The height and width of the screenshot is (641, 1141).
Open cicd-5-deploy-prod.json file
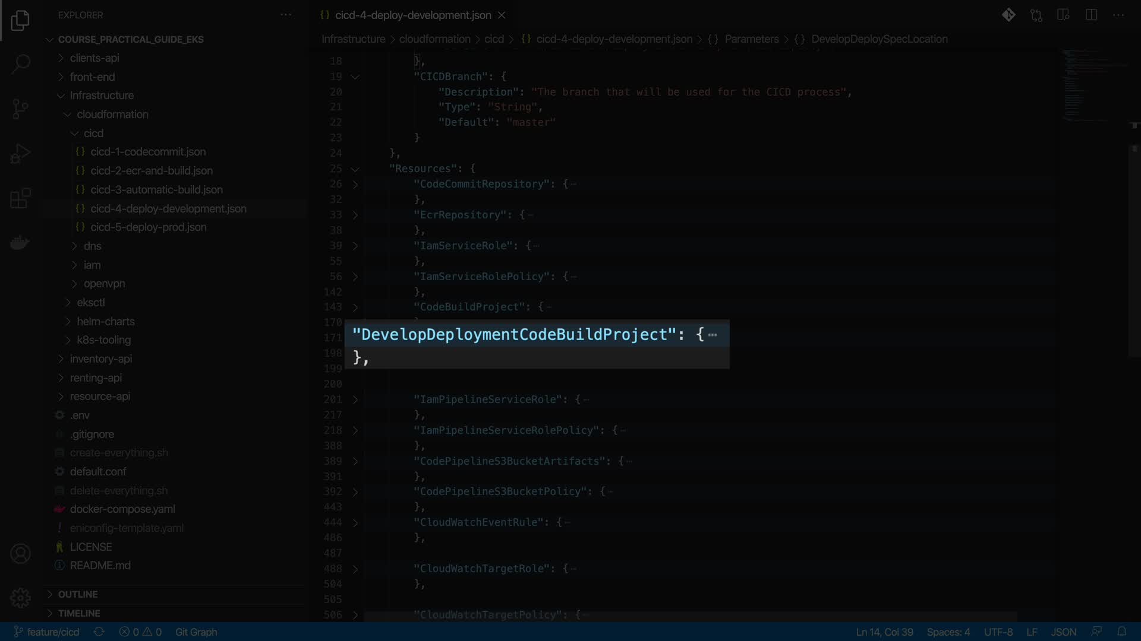pos(148,227)
